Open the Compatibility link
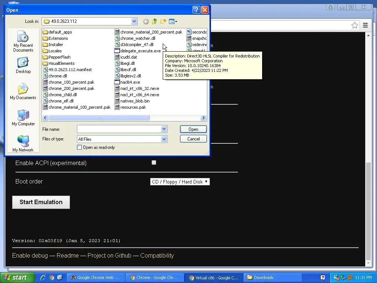377x283 pixels. [157, 256]
